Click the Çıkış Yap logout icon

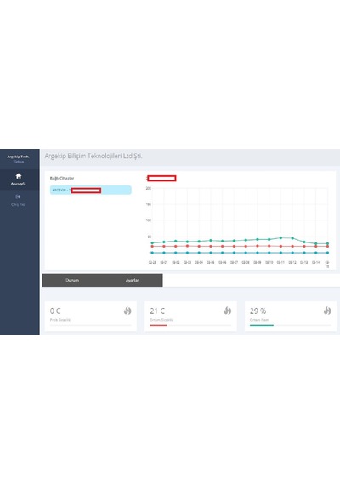pos(18,197)
